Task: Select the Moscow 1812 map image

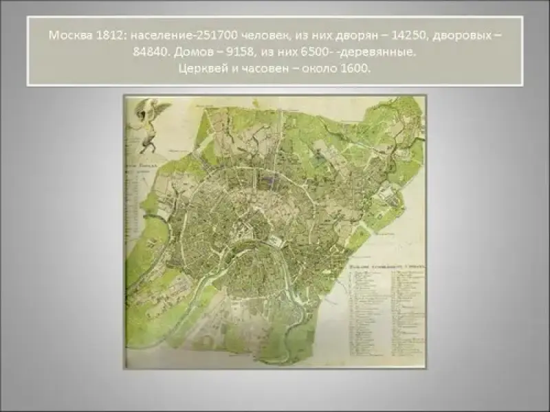Action: (275, 232)
